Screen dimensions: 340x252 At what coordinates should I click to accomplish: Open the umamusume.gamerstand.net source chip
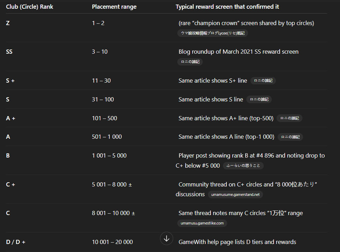coord(235,194)
